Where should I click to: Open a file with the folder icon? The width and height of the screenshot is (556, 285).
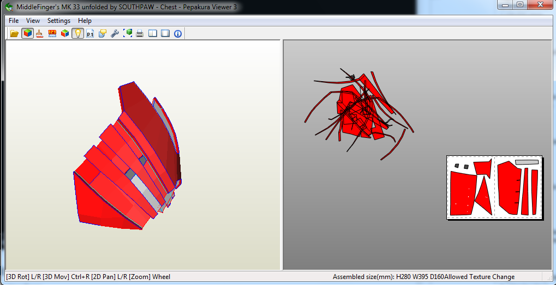tap(14, 34)
